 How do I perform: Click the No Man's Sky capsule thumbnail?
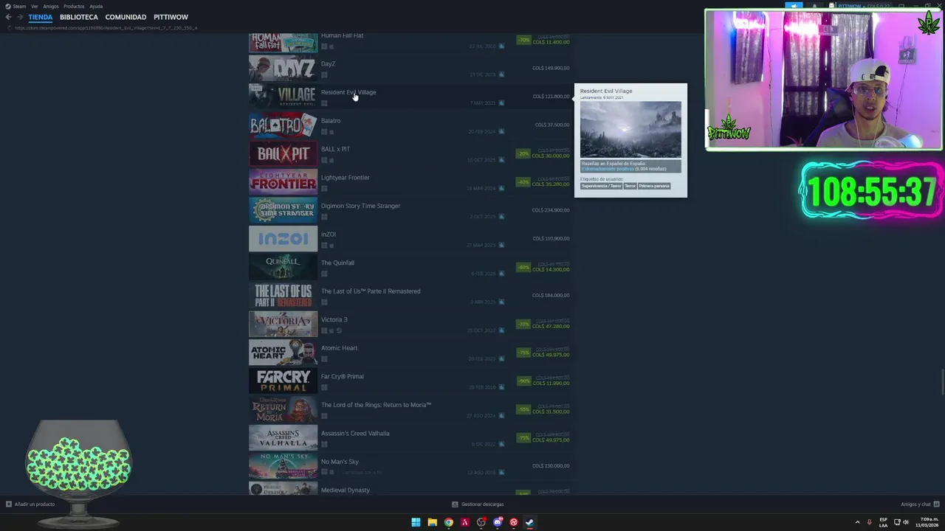pyautogui.click(x=283, y=466)
